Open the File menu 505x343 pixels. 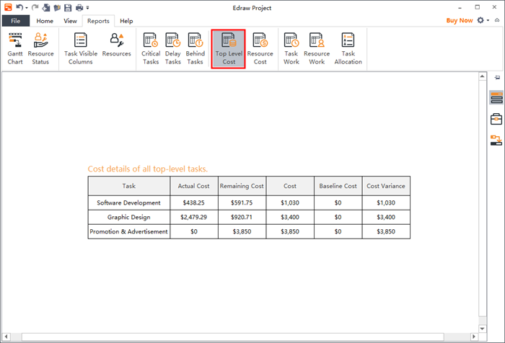point(16,21)
